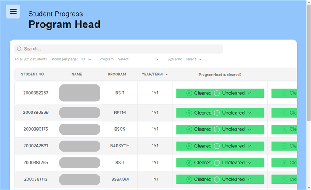Viewport: 311px width, 190px height.
Task: Click the Name column header
Action: tap(77, 75)
